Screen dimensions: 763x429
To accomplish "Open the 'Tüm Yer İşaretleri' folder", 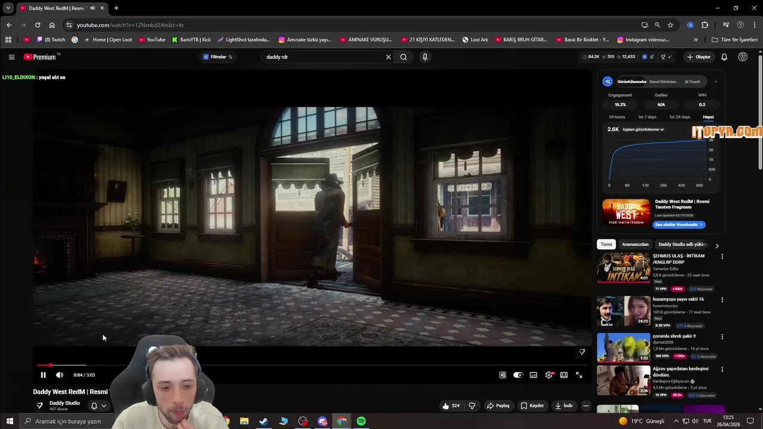I will pyautogui.click(x=735, y=40).
